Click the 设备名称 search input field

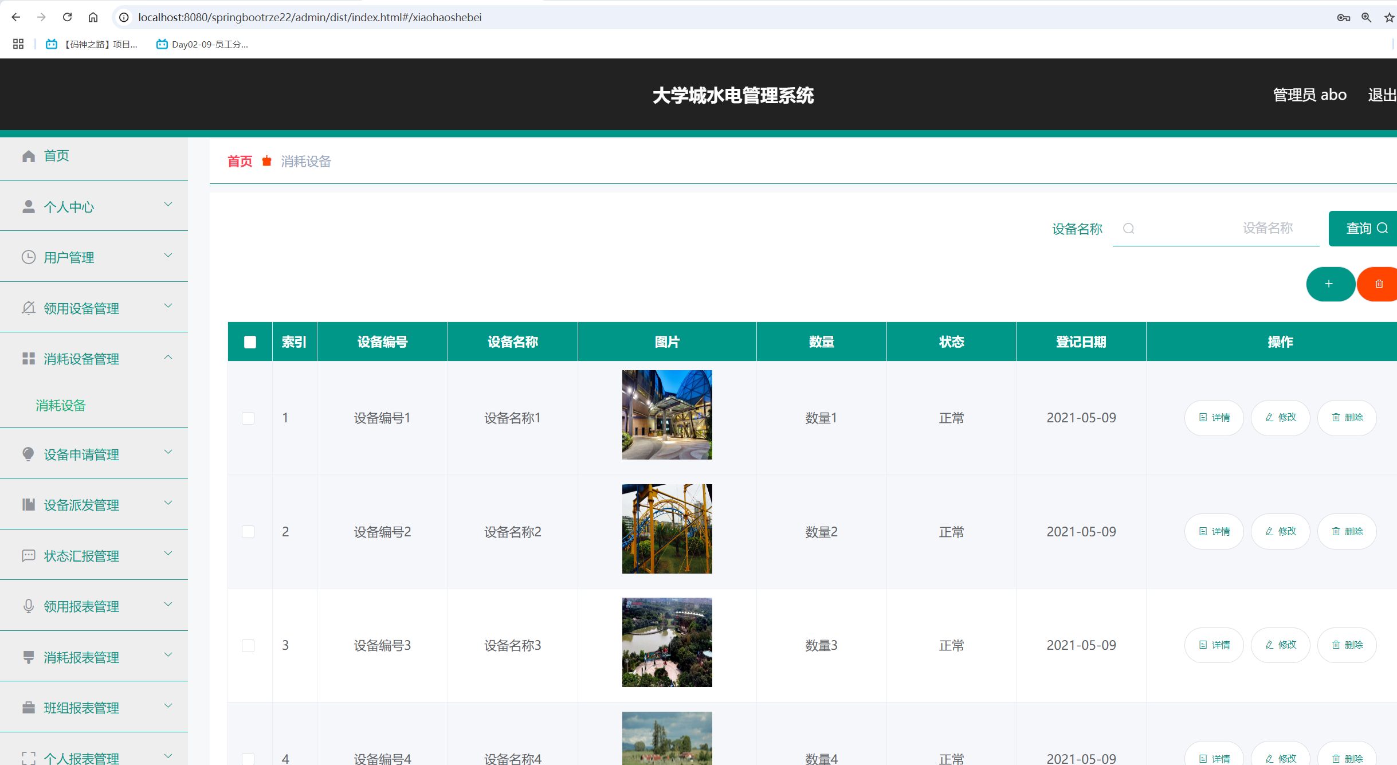[x=1215, y=228]
